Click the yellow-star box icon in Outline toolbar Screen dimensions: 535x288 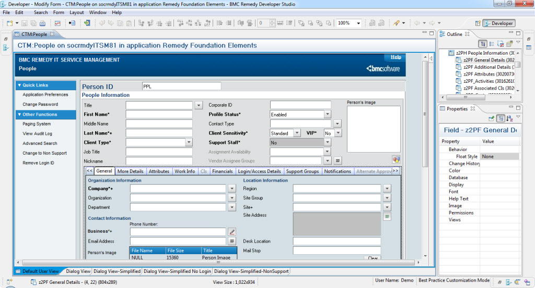[x=509, y=44]
